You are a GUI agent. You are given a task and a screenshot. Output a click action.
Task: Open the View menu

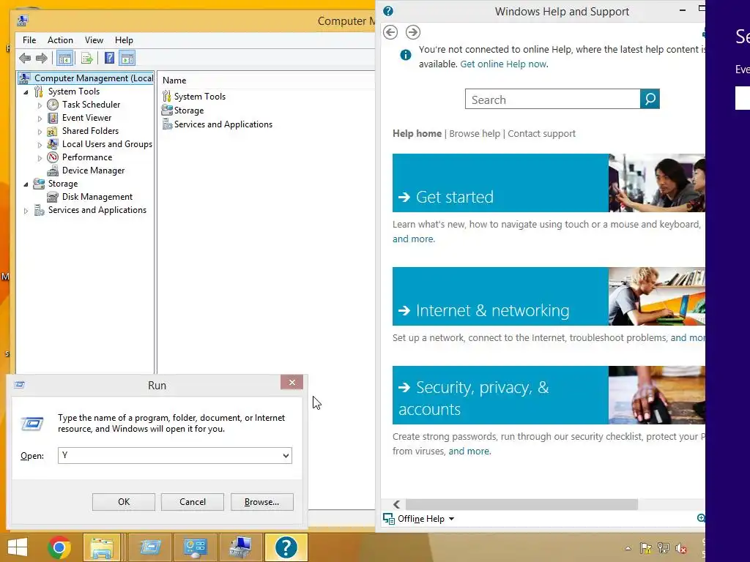click(94, 40)
